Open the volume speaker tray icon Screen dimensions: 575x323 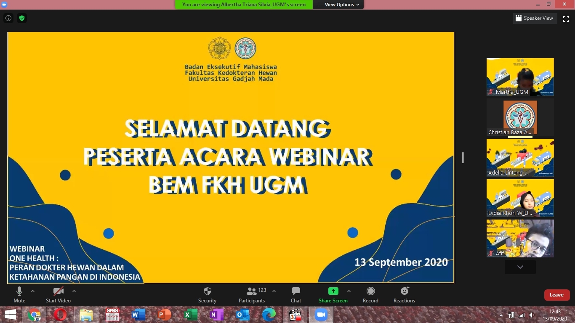point(532,315)
